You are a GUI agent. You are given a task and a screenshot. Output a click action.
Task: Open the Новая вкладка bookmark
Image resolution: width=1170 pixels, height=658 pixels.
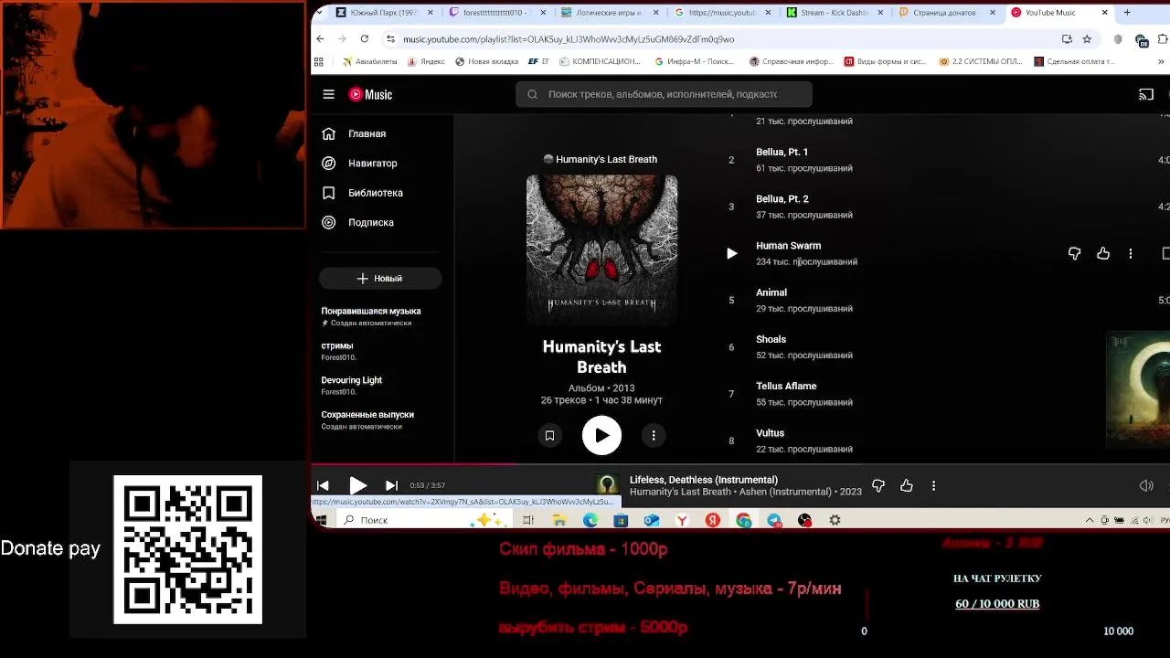click(485, 62)
